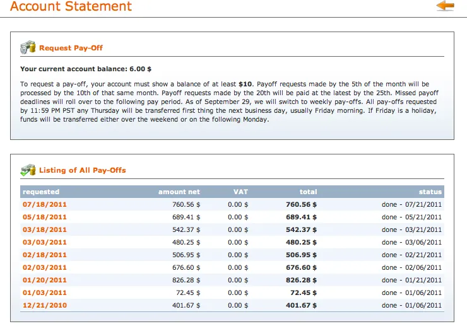Click status done - 03/06/2011
Image resolution: width=467 pixels, height=336 pixels.
point(411,242)
